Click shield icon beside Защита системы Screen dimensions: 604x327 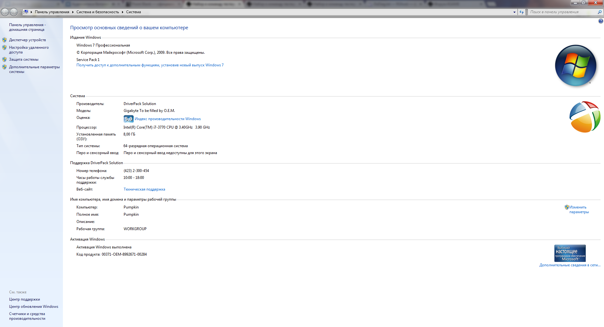click(4, 59)
